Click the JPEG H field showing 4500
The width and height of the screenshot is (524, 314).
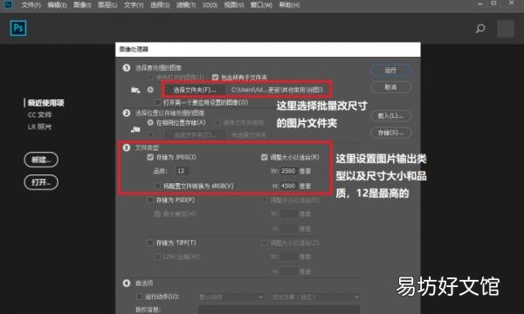pyautogui.click(x=287, y=186)
